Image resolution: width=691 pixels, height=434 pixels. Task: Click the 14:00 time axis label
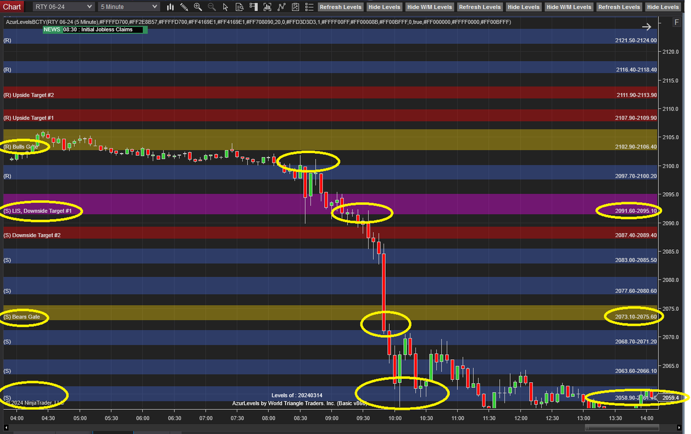(647, 418)
